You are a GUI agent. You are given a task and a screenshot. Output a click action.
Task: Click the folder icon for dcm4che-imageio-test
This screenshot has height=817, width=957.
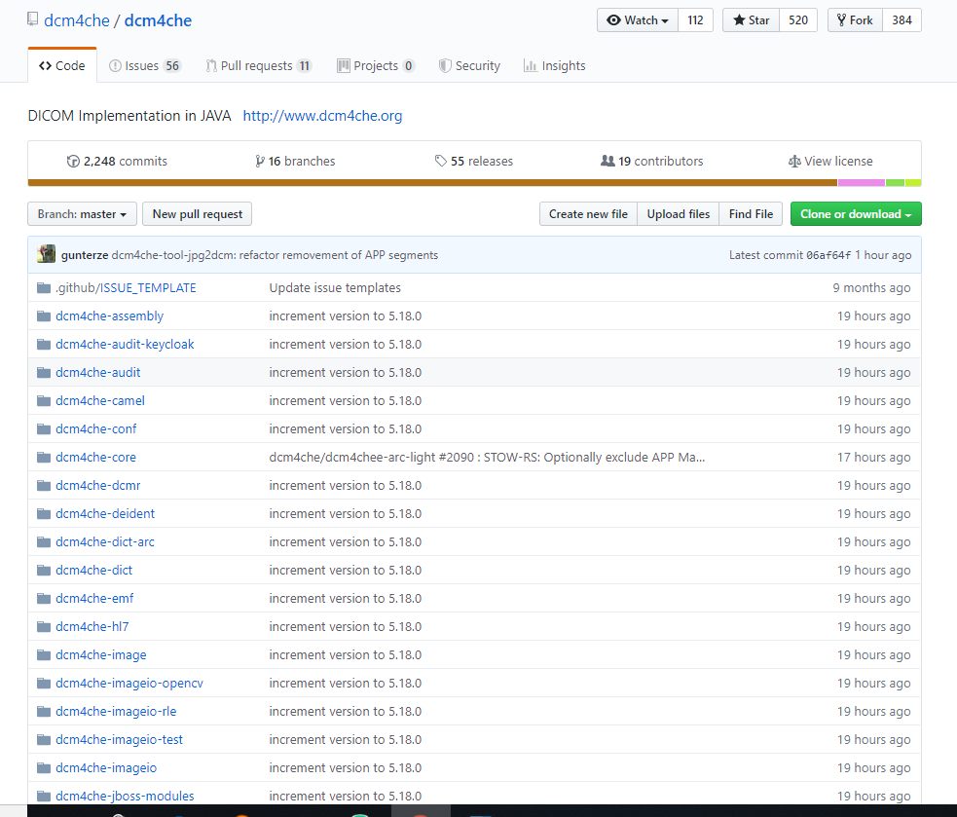click(44, 739)
